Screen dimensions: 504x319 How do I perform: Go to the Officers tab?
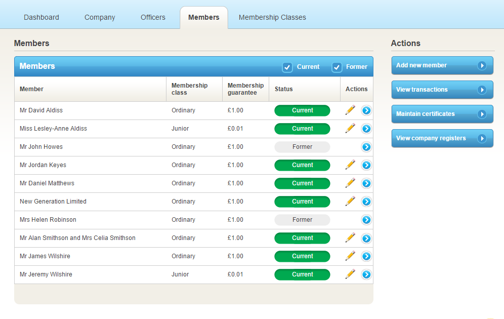[153, 17]
